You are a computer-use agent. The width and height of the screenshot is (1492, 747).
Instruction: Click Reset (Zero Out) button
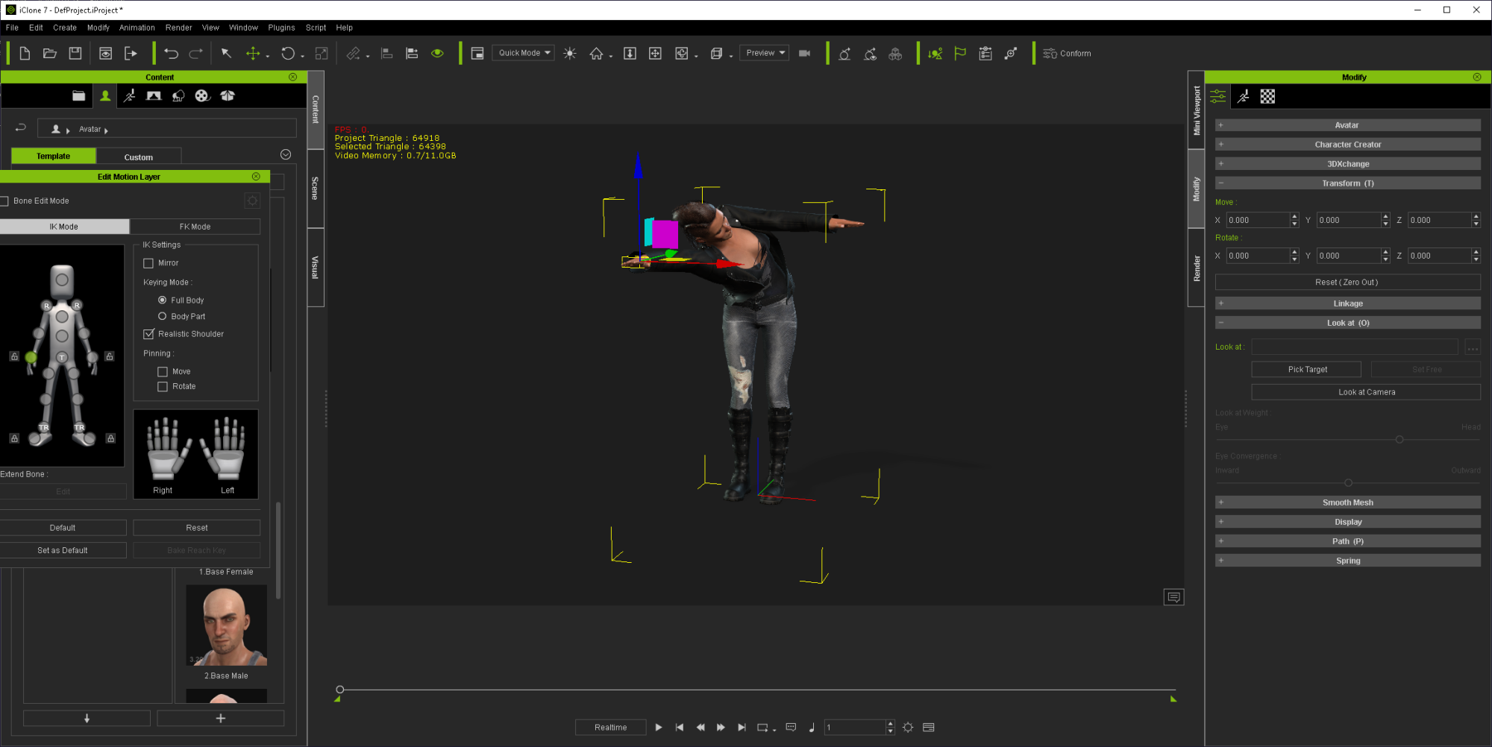pyautogui.click(x=1347, y=283)
